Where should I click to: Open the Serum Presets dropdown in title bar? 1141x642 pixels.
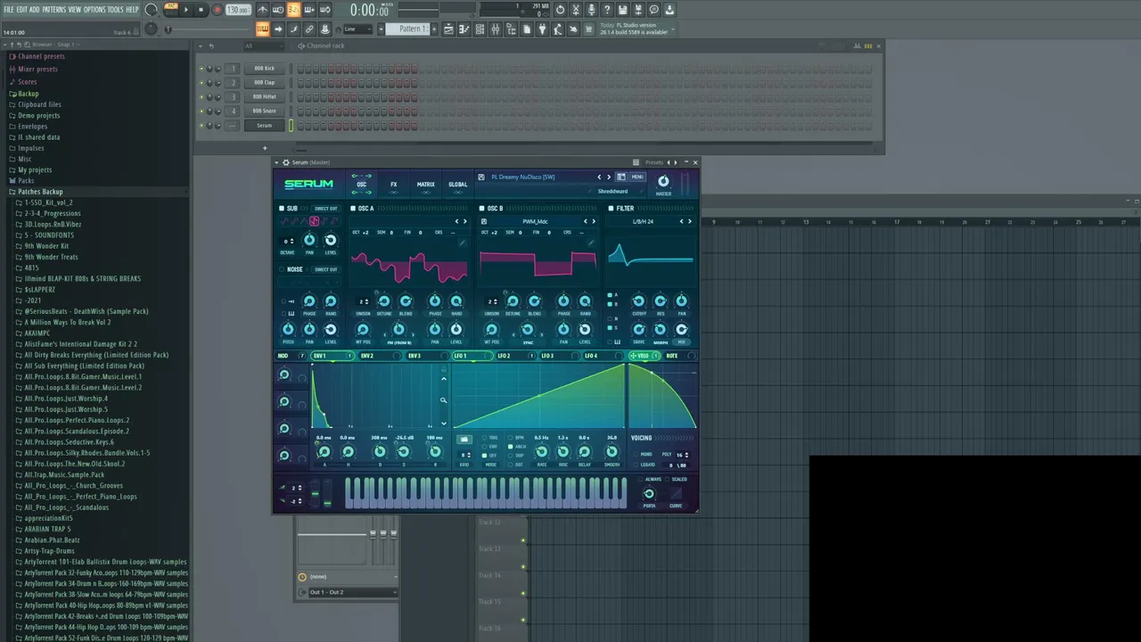[654, 162]
